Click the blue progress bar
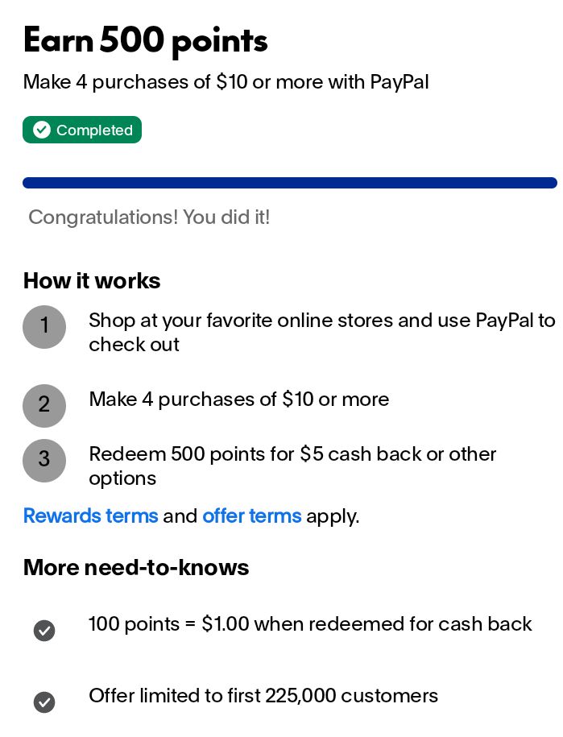The image size is (563, 737). click(x=289, y=183)
